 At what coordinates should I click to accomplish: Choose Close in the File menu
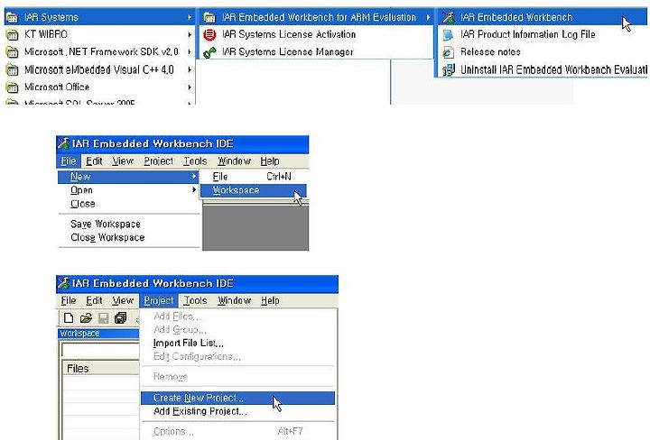tap(128, 204)
